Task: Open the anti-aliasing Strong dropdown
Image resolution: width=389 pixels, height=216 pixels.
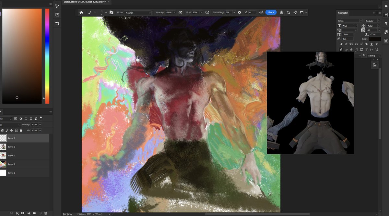Action: 374,56
